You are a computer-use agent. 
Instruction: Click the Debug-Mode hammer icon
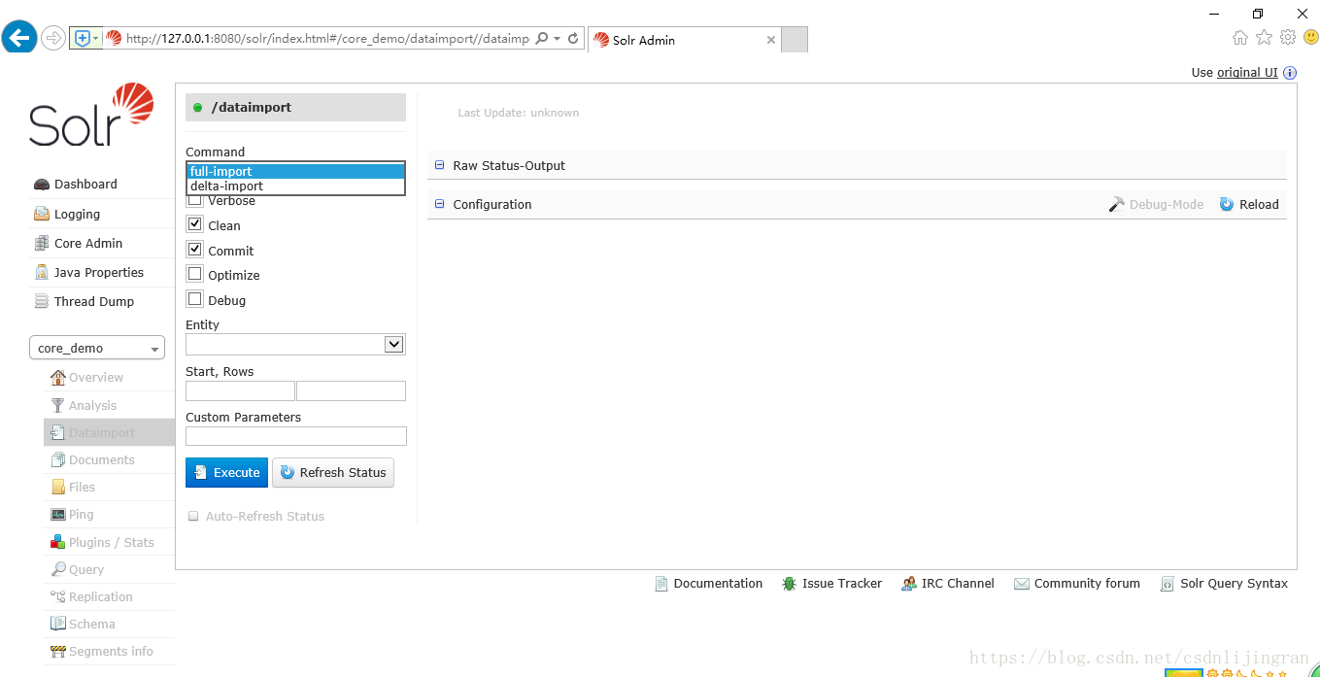click(x=1117, y=204)
